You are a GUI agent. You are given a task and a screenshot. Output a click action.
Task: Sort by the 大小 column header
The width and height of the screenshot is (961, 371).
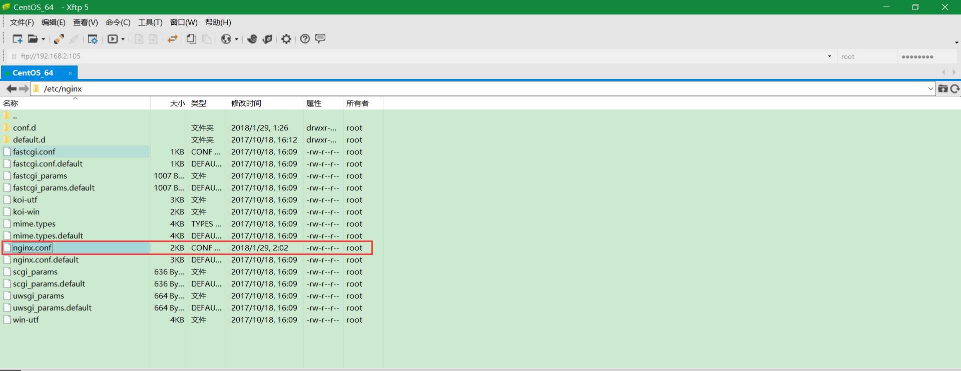tap(169, 103)
